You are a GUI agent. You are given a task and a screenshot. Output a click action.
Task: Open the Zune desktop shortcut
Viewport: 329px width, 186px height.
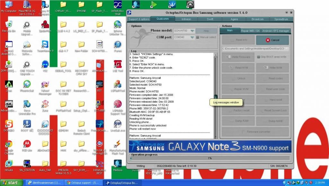(45, 106)
